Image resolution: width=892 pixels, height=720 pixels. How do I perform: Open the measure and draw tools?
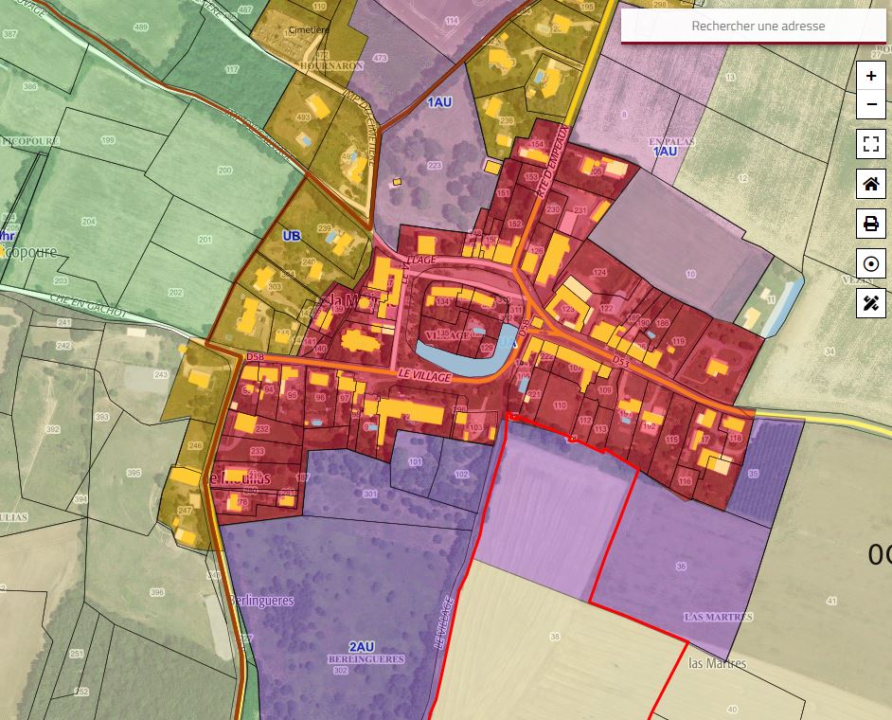[871, 303]
